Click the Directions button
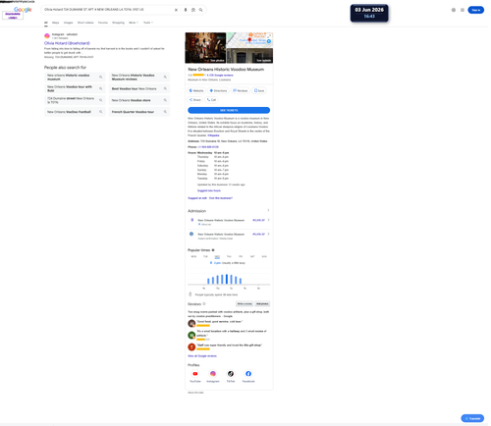491x426 pixels. pyautogui.click(x=218, y=90)
